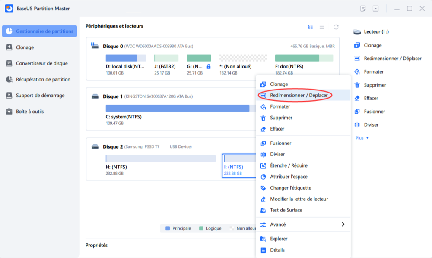Choose Formater in the context menu
The image size is (432, 258).
pos(303,107)
